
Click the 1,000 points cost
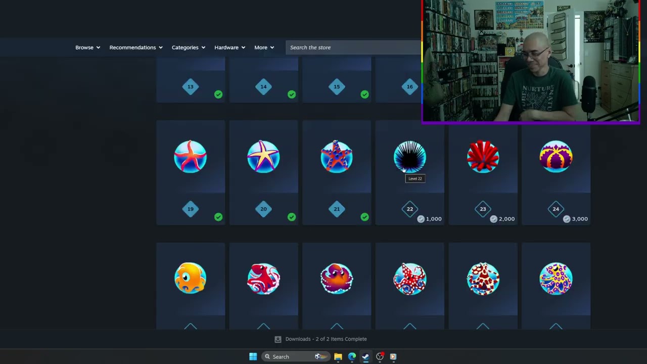[434, 219]
